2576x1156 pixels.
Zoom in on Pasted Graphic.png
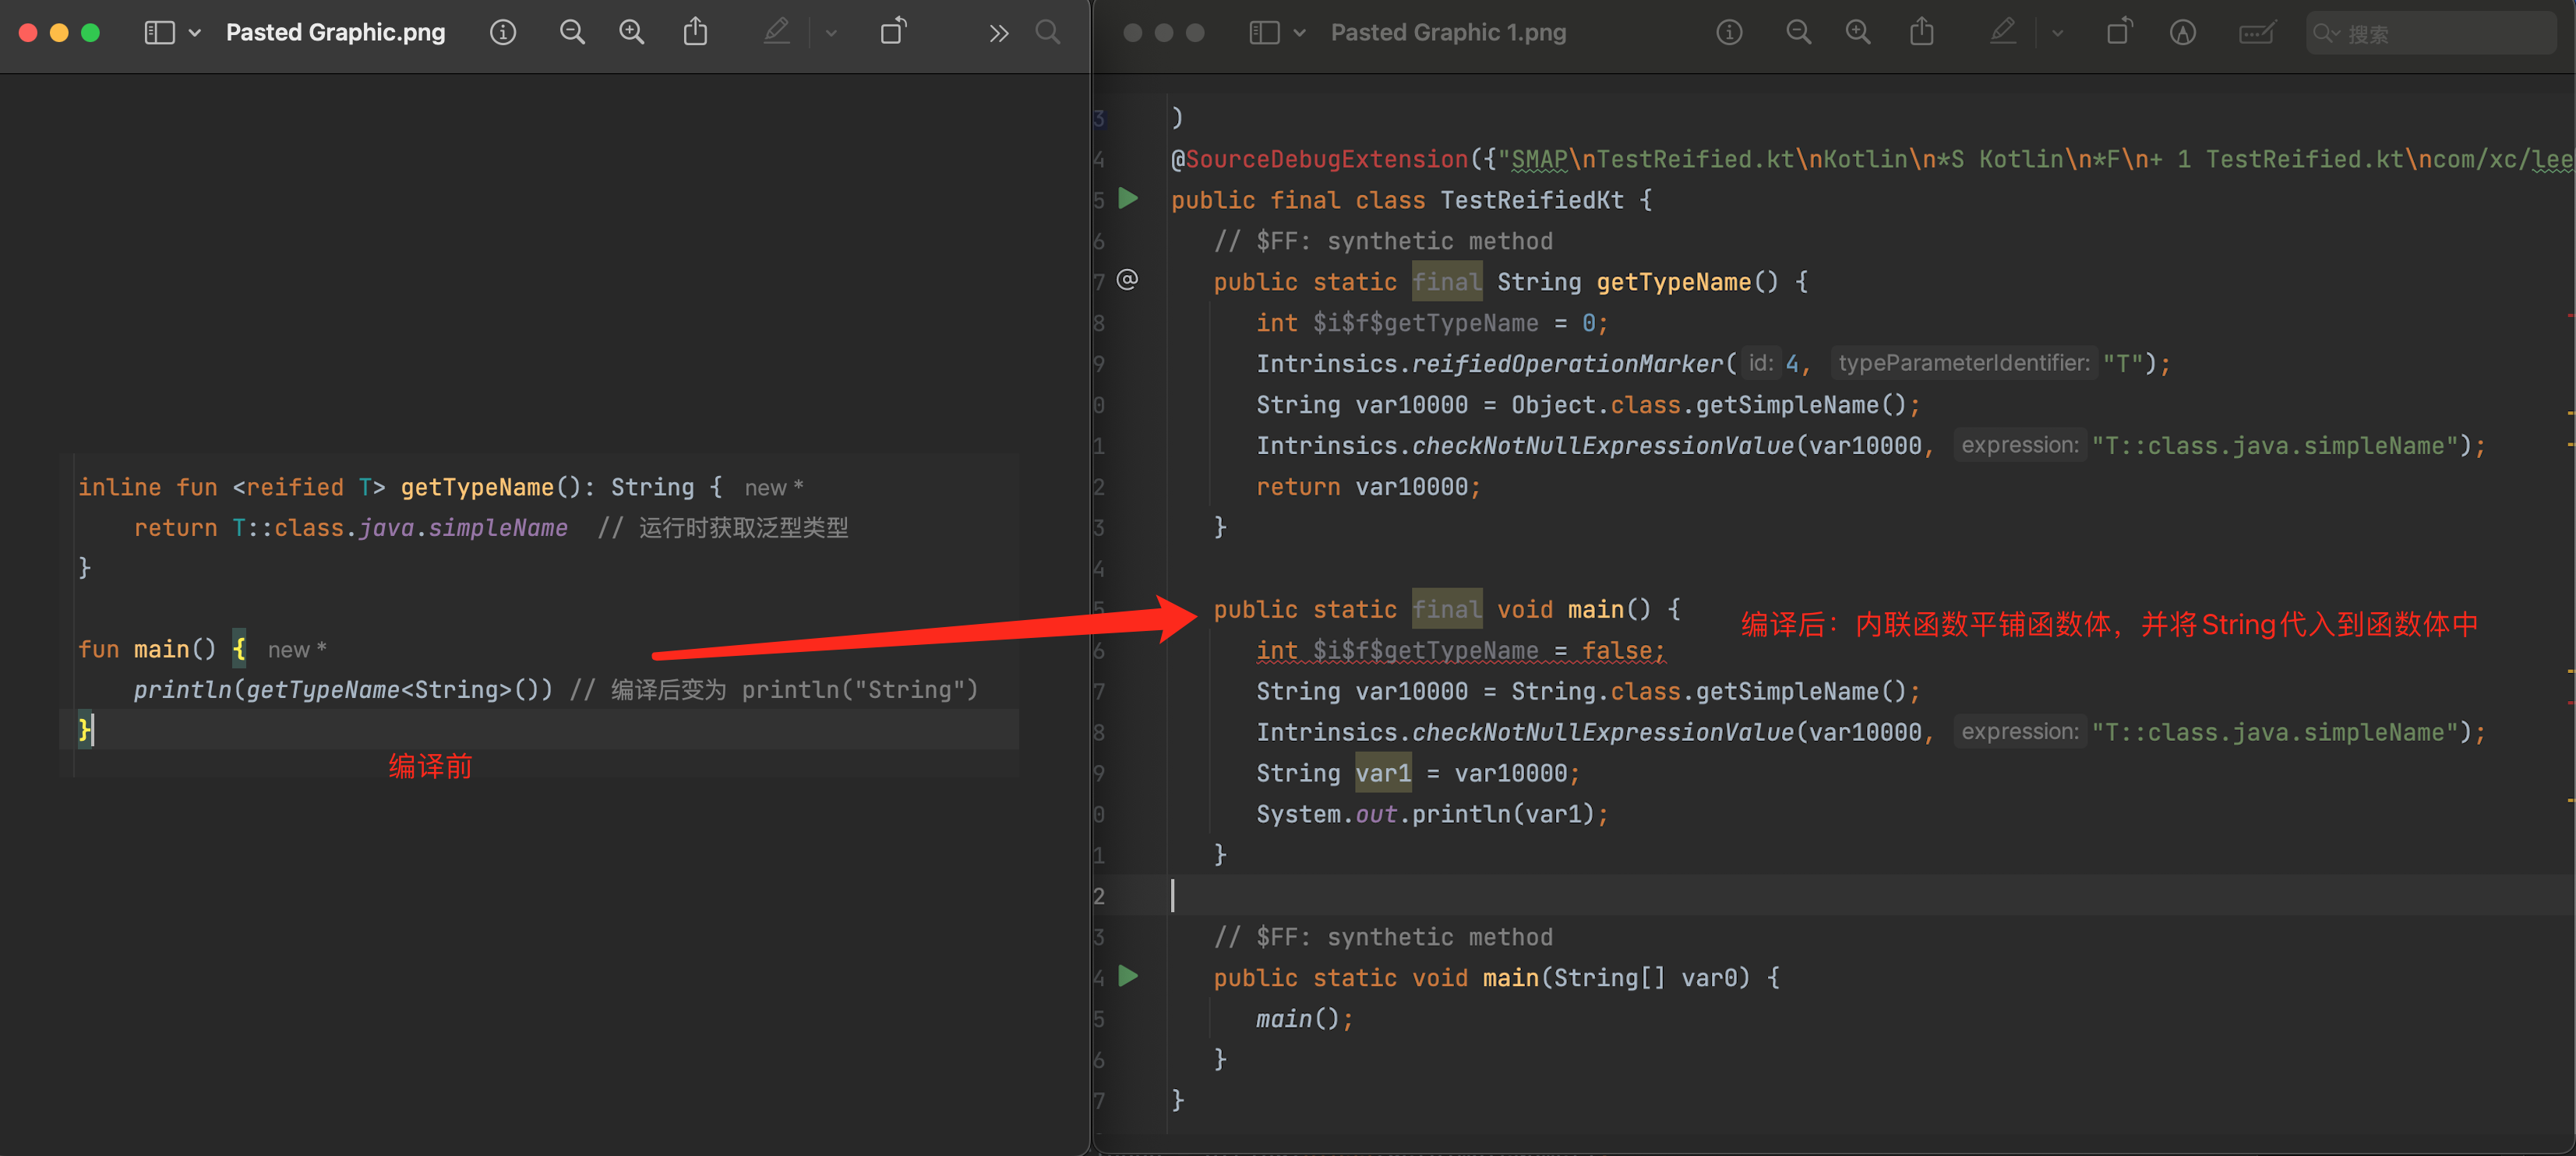click(x=632, y=33)
